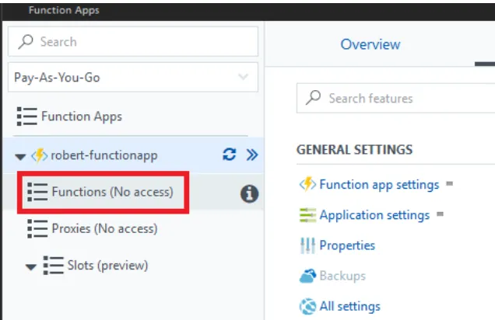The width and height of the screenshot is (495, 320).
Task: Open the Application settings link
Action: pyautogui.click(x=374, y=215)
